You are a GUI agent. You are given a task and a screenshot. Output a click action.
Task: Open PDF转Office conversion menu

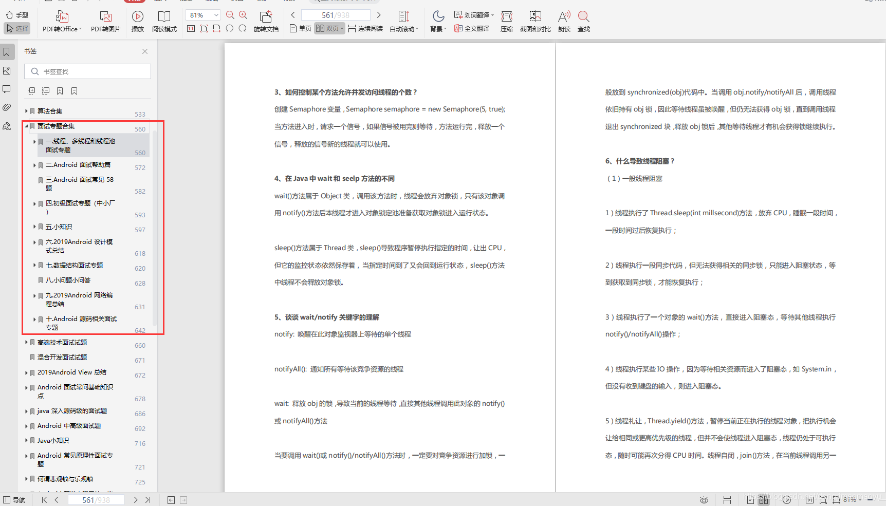[x=62, y=22]
